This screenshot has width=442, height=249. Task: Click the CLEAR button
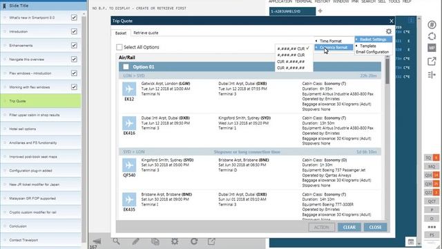[x=349, y=228]
